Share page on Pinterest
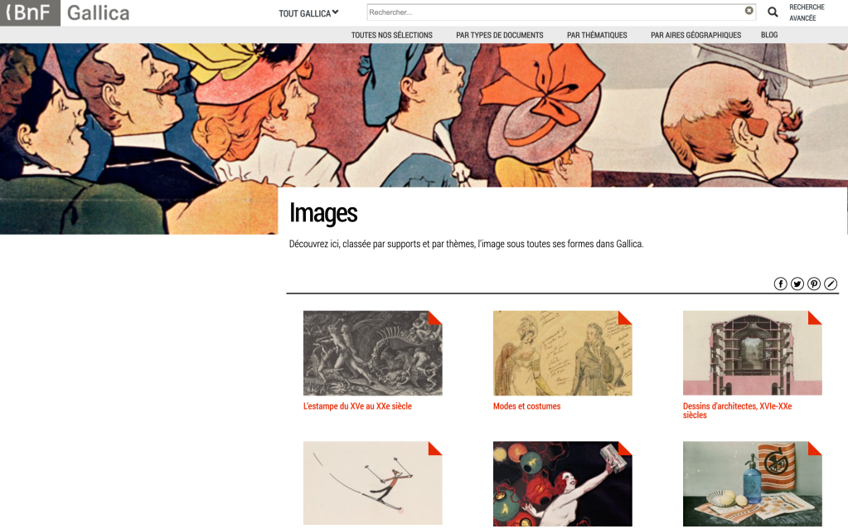This screenshot has height=529, width=848. click(x=814, y=284)
